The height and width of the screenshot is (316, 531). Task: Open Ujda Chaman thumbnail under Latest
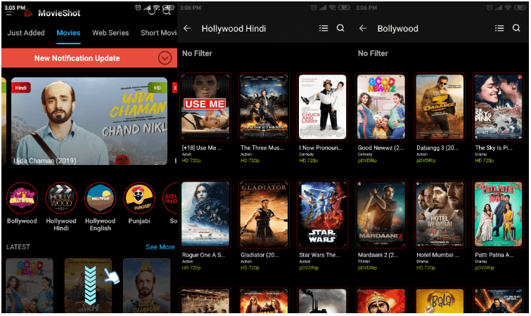[x=146, y=286]
